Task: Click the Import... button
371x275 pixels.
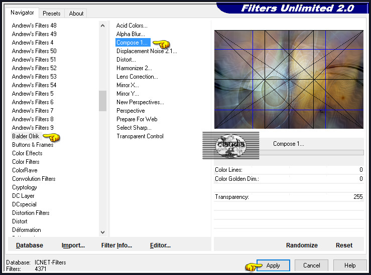Action: coord(73,245)
